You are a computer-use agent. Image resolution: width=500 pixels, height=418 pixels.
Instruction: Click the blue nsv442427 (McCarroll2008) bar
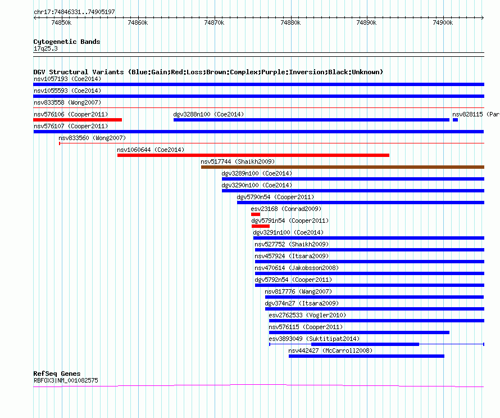[366, 356]
